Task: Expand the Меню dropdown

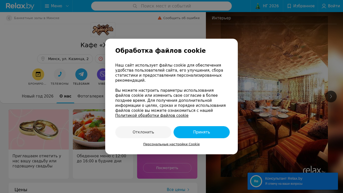Action: [57, 6]
